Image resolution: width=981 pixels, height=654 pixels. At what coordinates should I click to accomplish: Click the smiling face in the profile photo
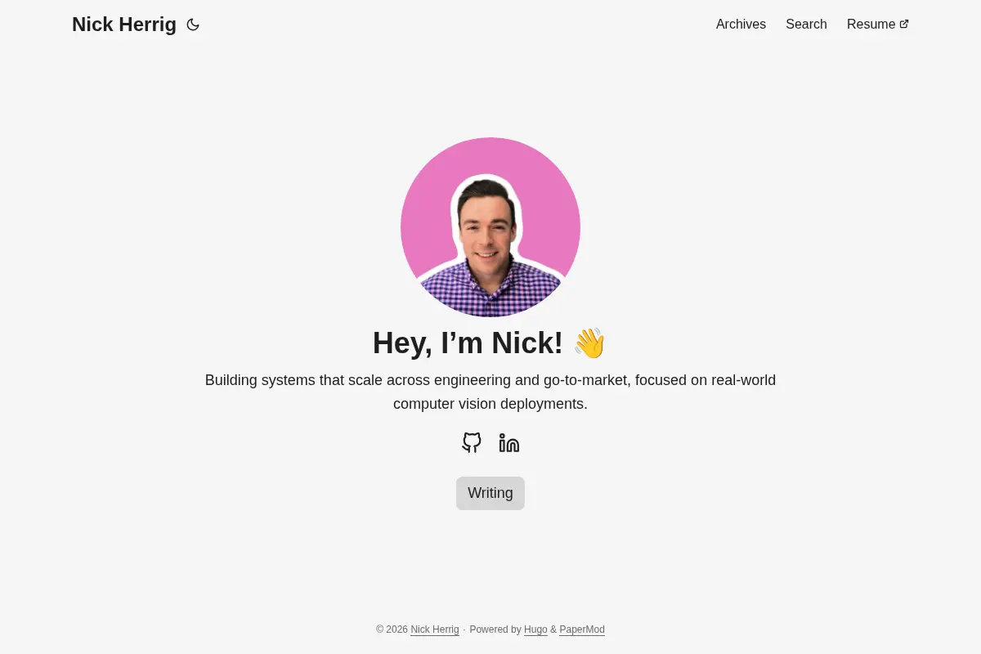pyautogui.click(x=486, y=225)
